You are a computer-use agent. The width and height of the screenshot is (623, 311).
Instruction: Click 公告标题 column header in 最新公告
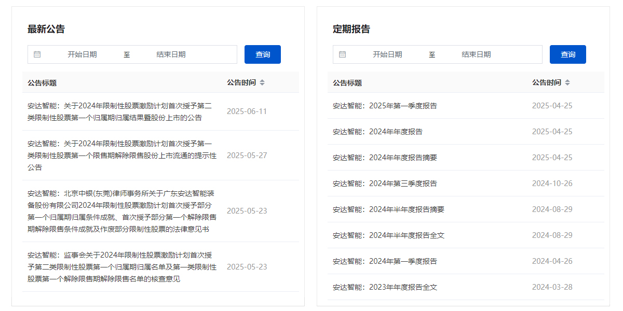point(42,82)
